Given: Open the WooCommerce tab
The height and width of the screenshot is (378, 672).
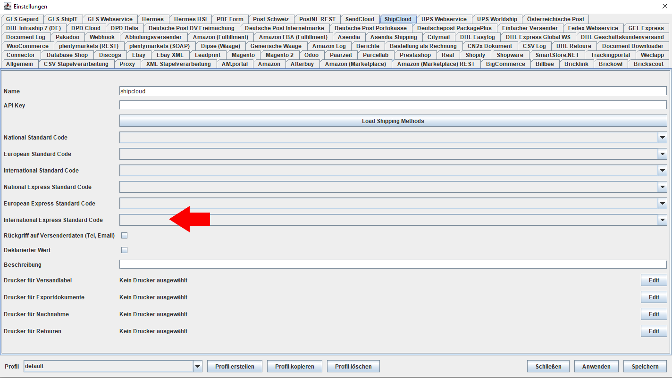Looking at the screenshot, I should tap(27, 46).
